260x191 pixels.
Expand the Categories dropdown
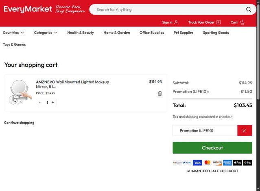pos(46,33)
